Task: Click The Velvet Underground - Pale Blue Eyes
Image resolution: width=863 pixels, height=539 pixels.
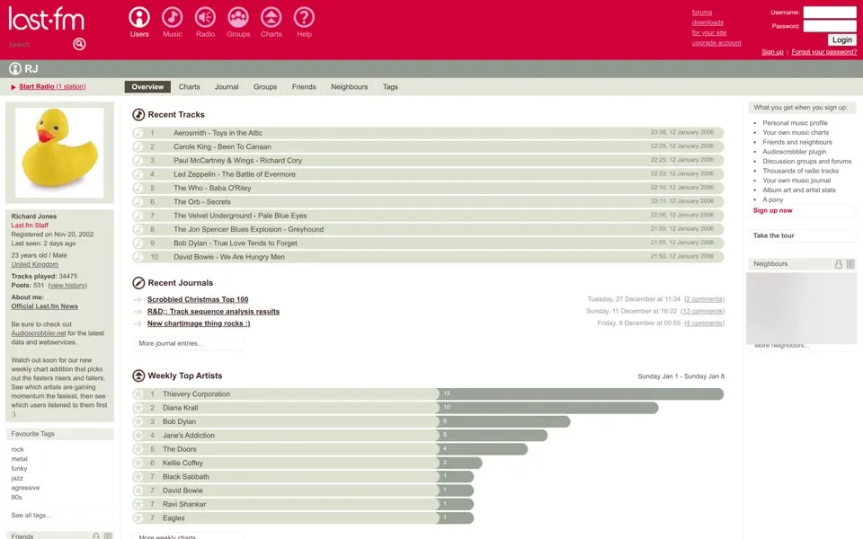Action: [240, 216]
